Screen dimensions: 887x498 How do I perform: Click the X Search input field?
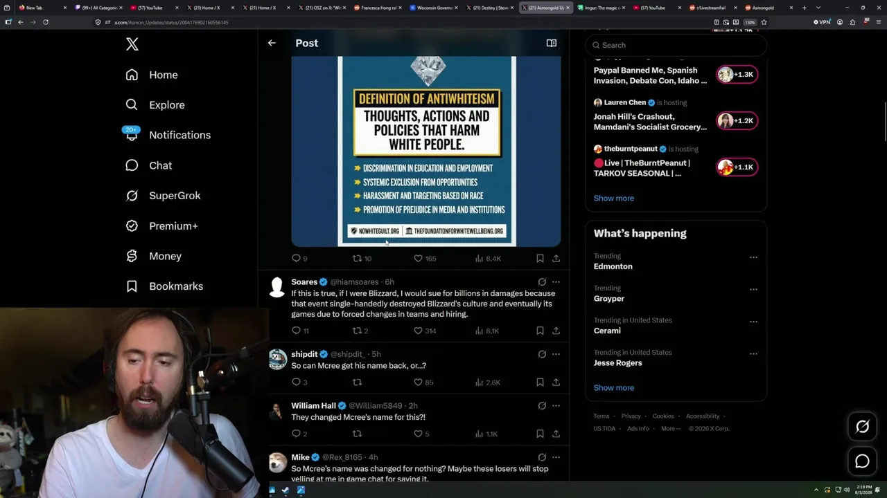[x=676, y=45]
